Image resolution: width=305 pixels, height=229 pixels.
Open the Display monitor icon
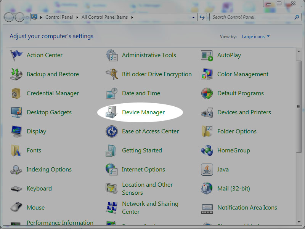point(16,131)
